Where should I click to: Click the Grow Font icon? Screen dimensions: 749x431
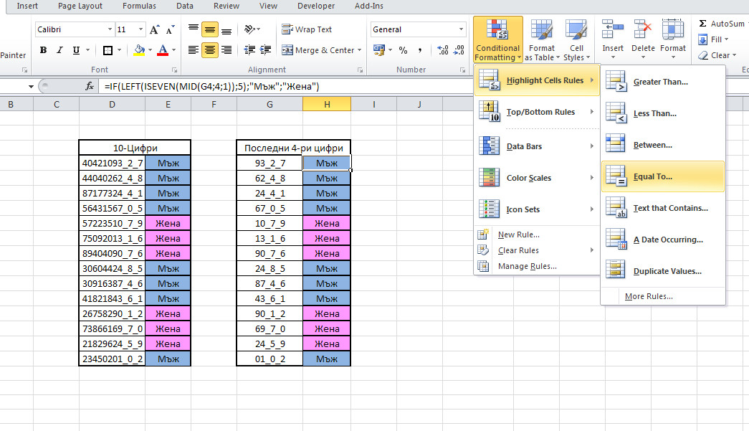click(154, 29)
